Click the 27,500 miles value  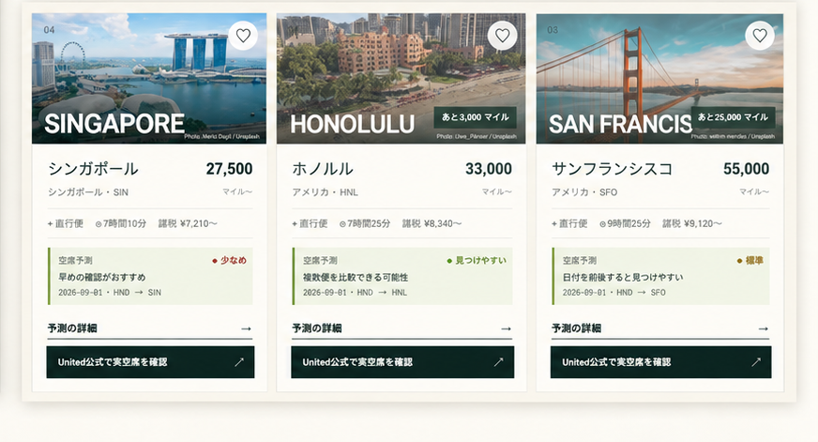[229, 169]
